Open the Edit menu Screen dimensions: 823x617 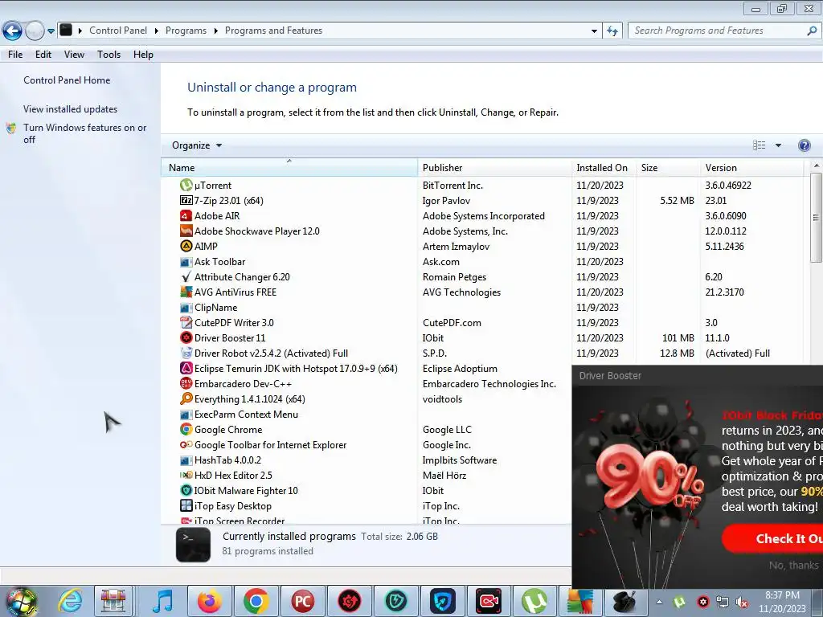(43, 55)
